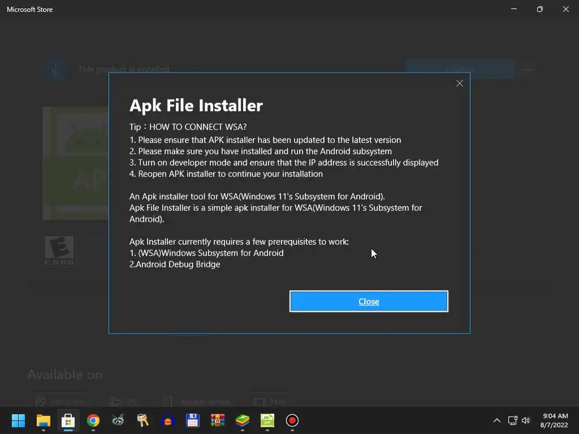Dismiss the Apk File Installer dialog with the X
Screen dimensions: 579x434
tap(459, 84)
